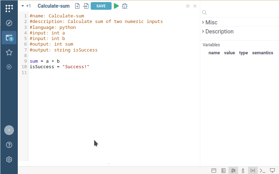The width and height of the screenshot is (279, 174).
Task: Select the Calculate-sum view title
Action: pos(53,6)
